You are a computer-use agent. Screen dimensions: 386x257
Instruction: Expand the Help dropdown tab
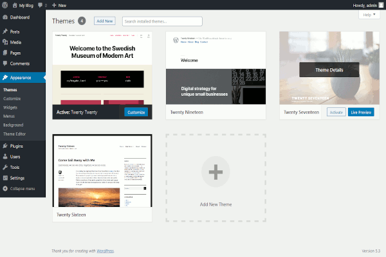click(x=369, y=14)
